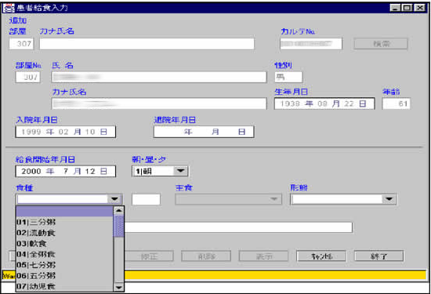431x294 pixels.
Task: Click the application icon in the title bar
Action: pyautogui.click(x=9, y=8)
